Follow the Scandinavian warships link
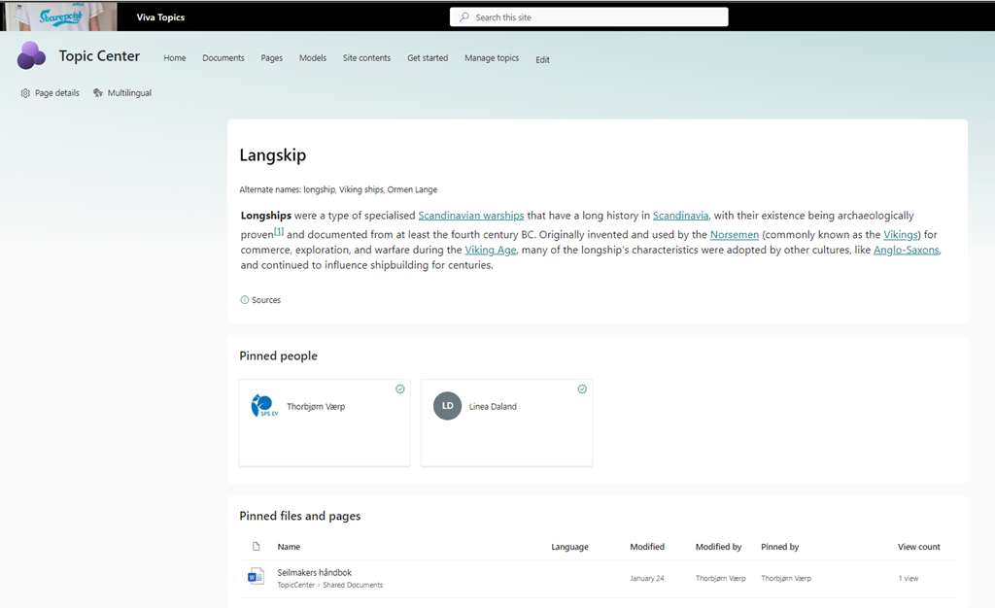 click(x=471, y=216)
